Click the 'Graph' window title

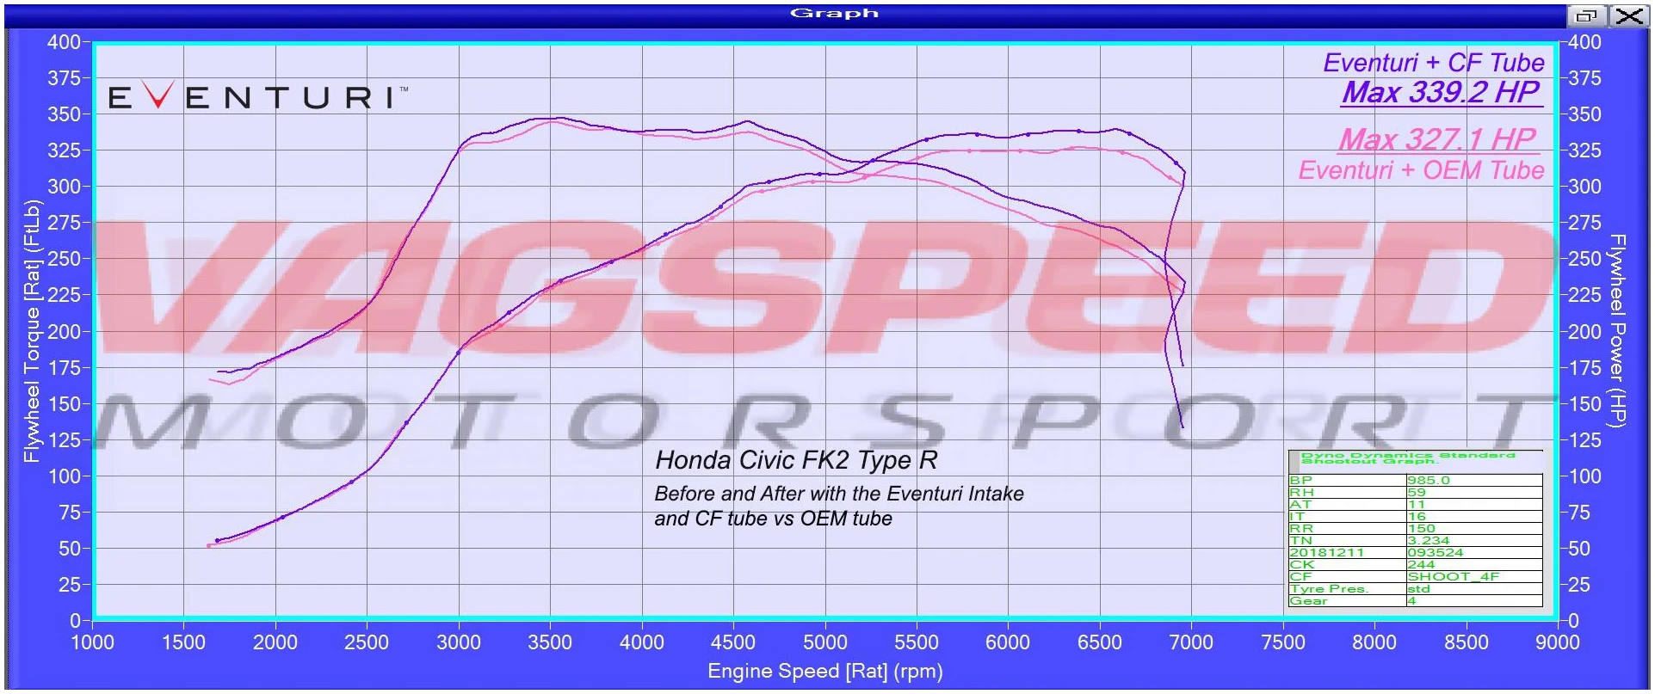click(834, 13)
